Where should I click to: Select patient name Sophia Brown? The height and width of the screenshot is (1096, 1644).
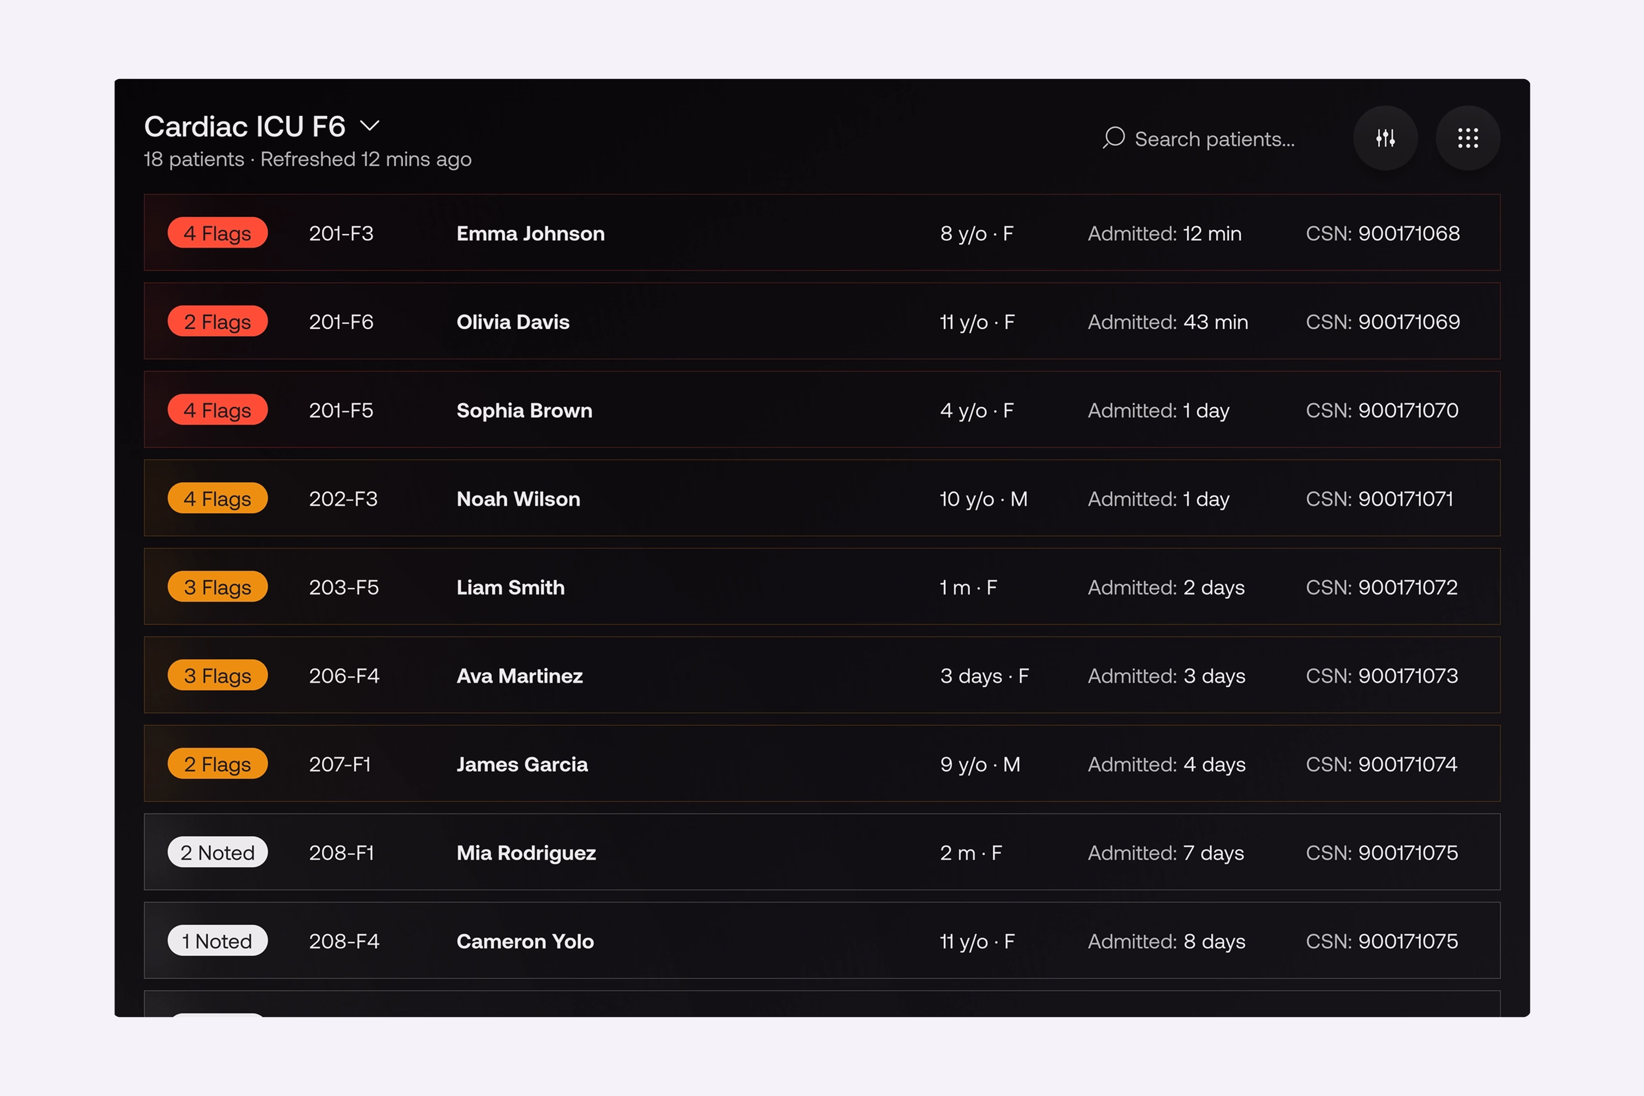524,410
